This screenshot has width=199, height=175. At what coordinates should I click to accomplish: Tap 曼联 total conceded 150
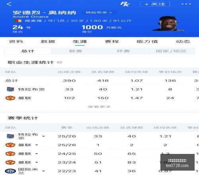[x=103, y=98]
